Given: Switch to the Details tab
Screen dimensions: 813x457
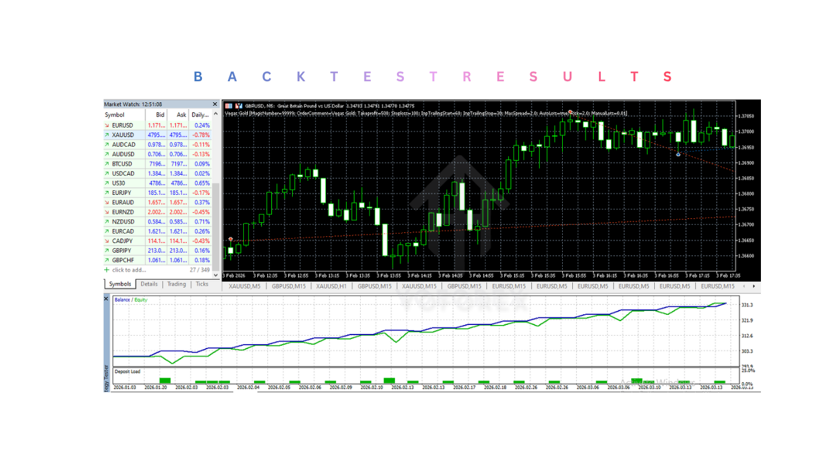Looking at the screenshot, I should pos(149,284).
